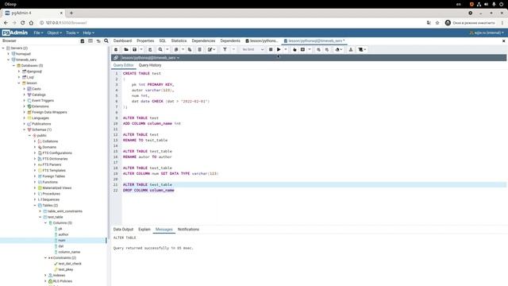Open the Query History tab
This screenshot has height=286, width=508.
150,65
